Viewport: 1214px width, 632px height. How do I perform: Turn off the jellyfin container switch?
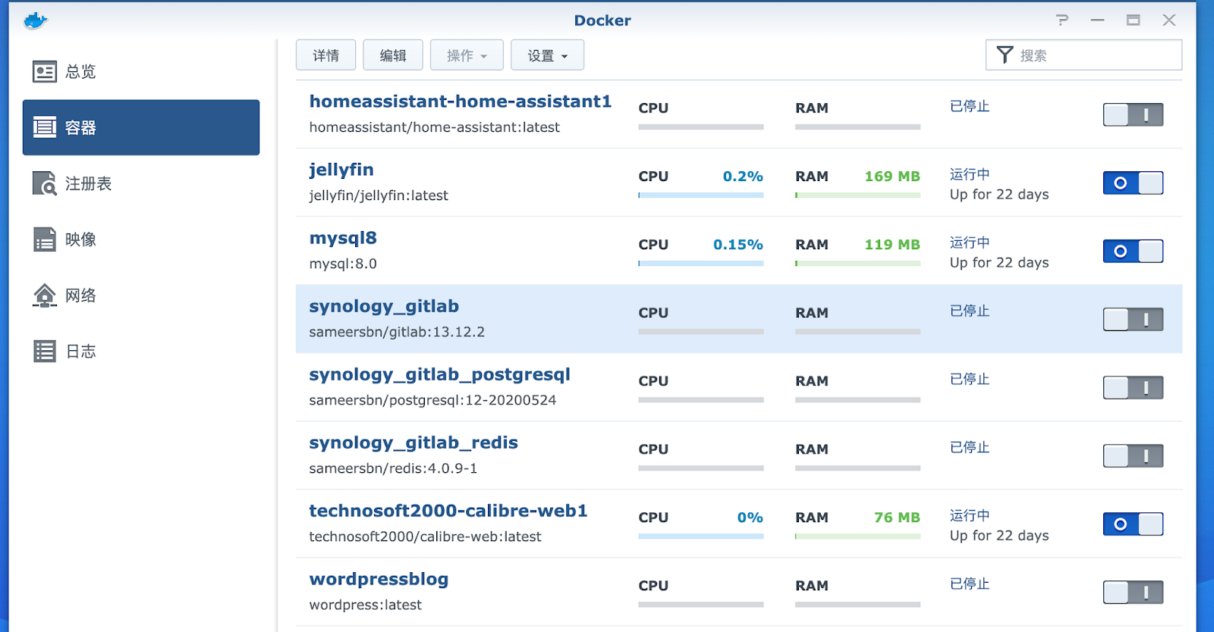coord(1133,183)
